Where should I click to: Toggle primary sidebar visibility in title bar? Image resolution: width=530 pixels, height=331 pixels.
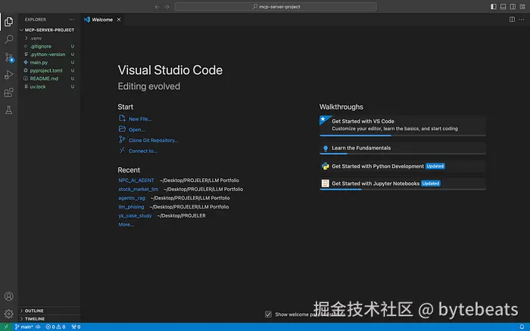click(x=494, y=6)
